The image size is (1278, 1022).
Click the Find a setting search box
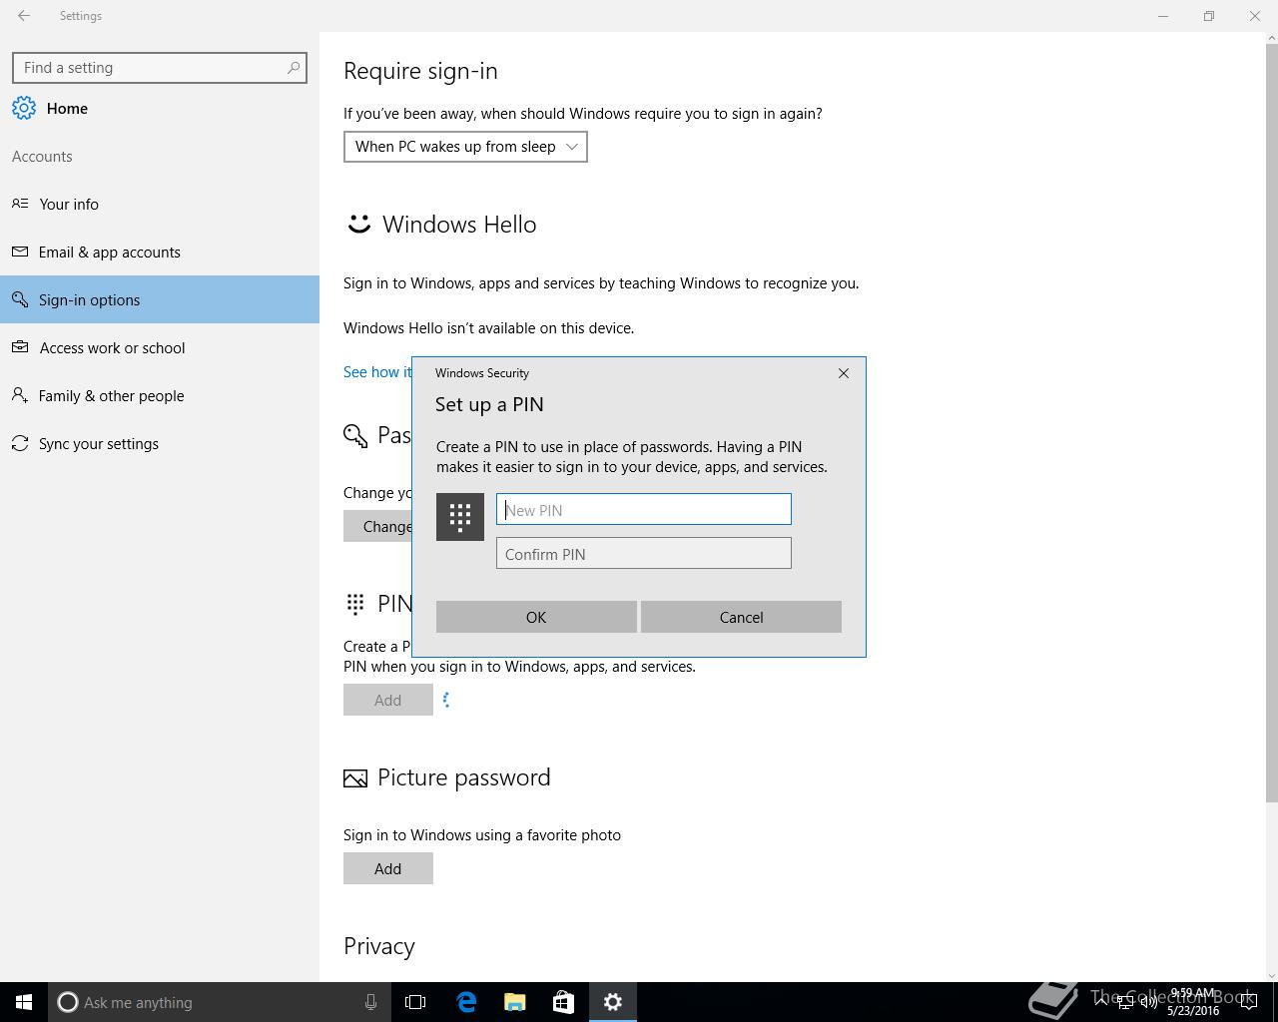(160, 68)
